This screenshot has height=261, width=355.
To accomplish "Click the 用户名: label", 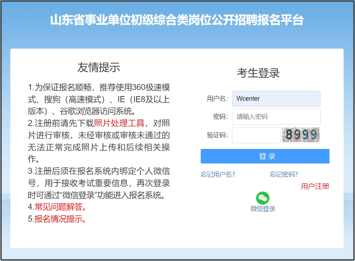I will click(x=217, y=99).
